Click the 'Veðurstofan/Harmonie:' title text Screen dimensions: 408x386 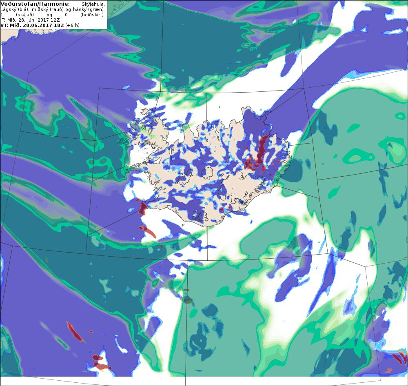click(35, 4)
